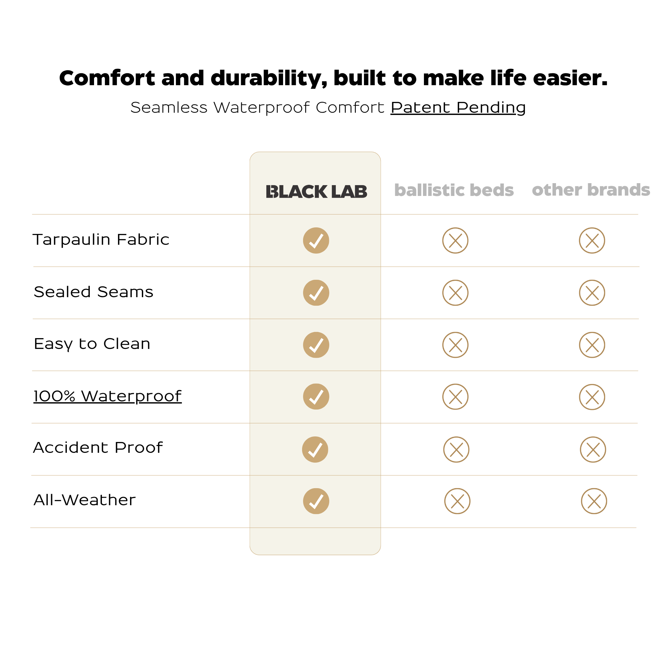
Task: Click Black Lab's Tarpaulin Fabric checkmark
Action: [x=316, y=240]
